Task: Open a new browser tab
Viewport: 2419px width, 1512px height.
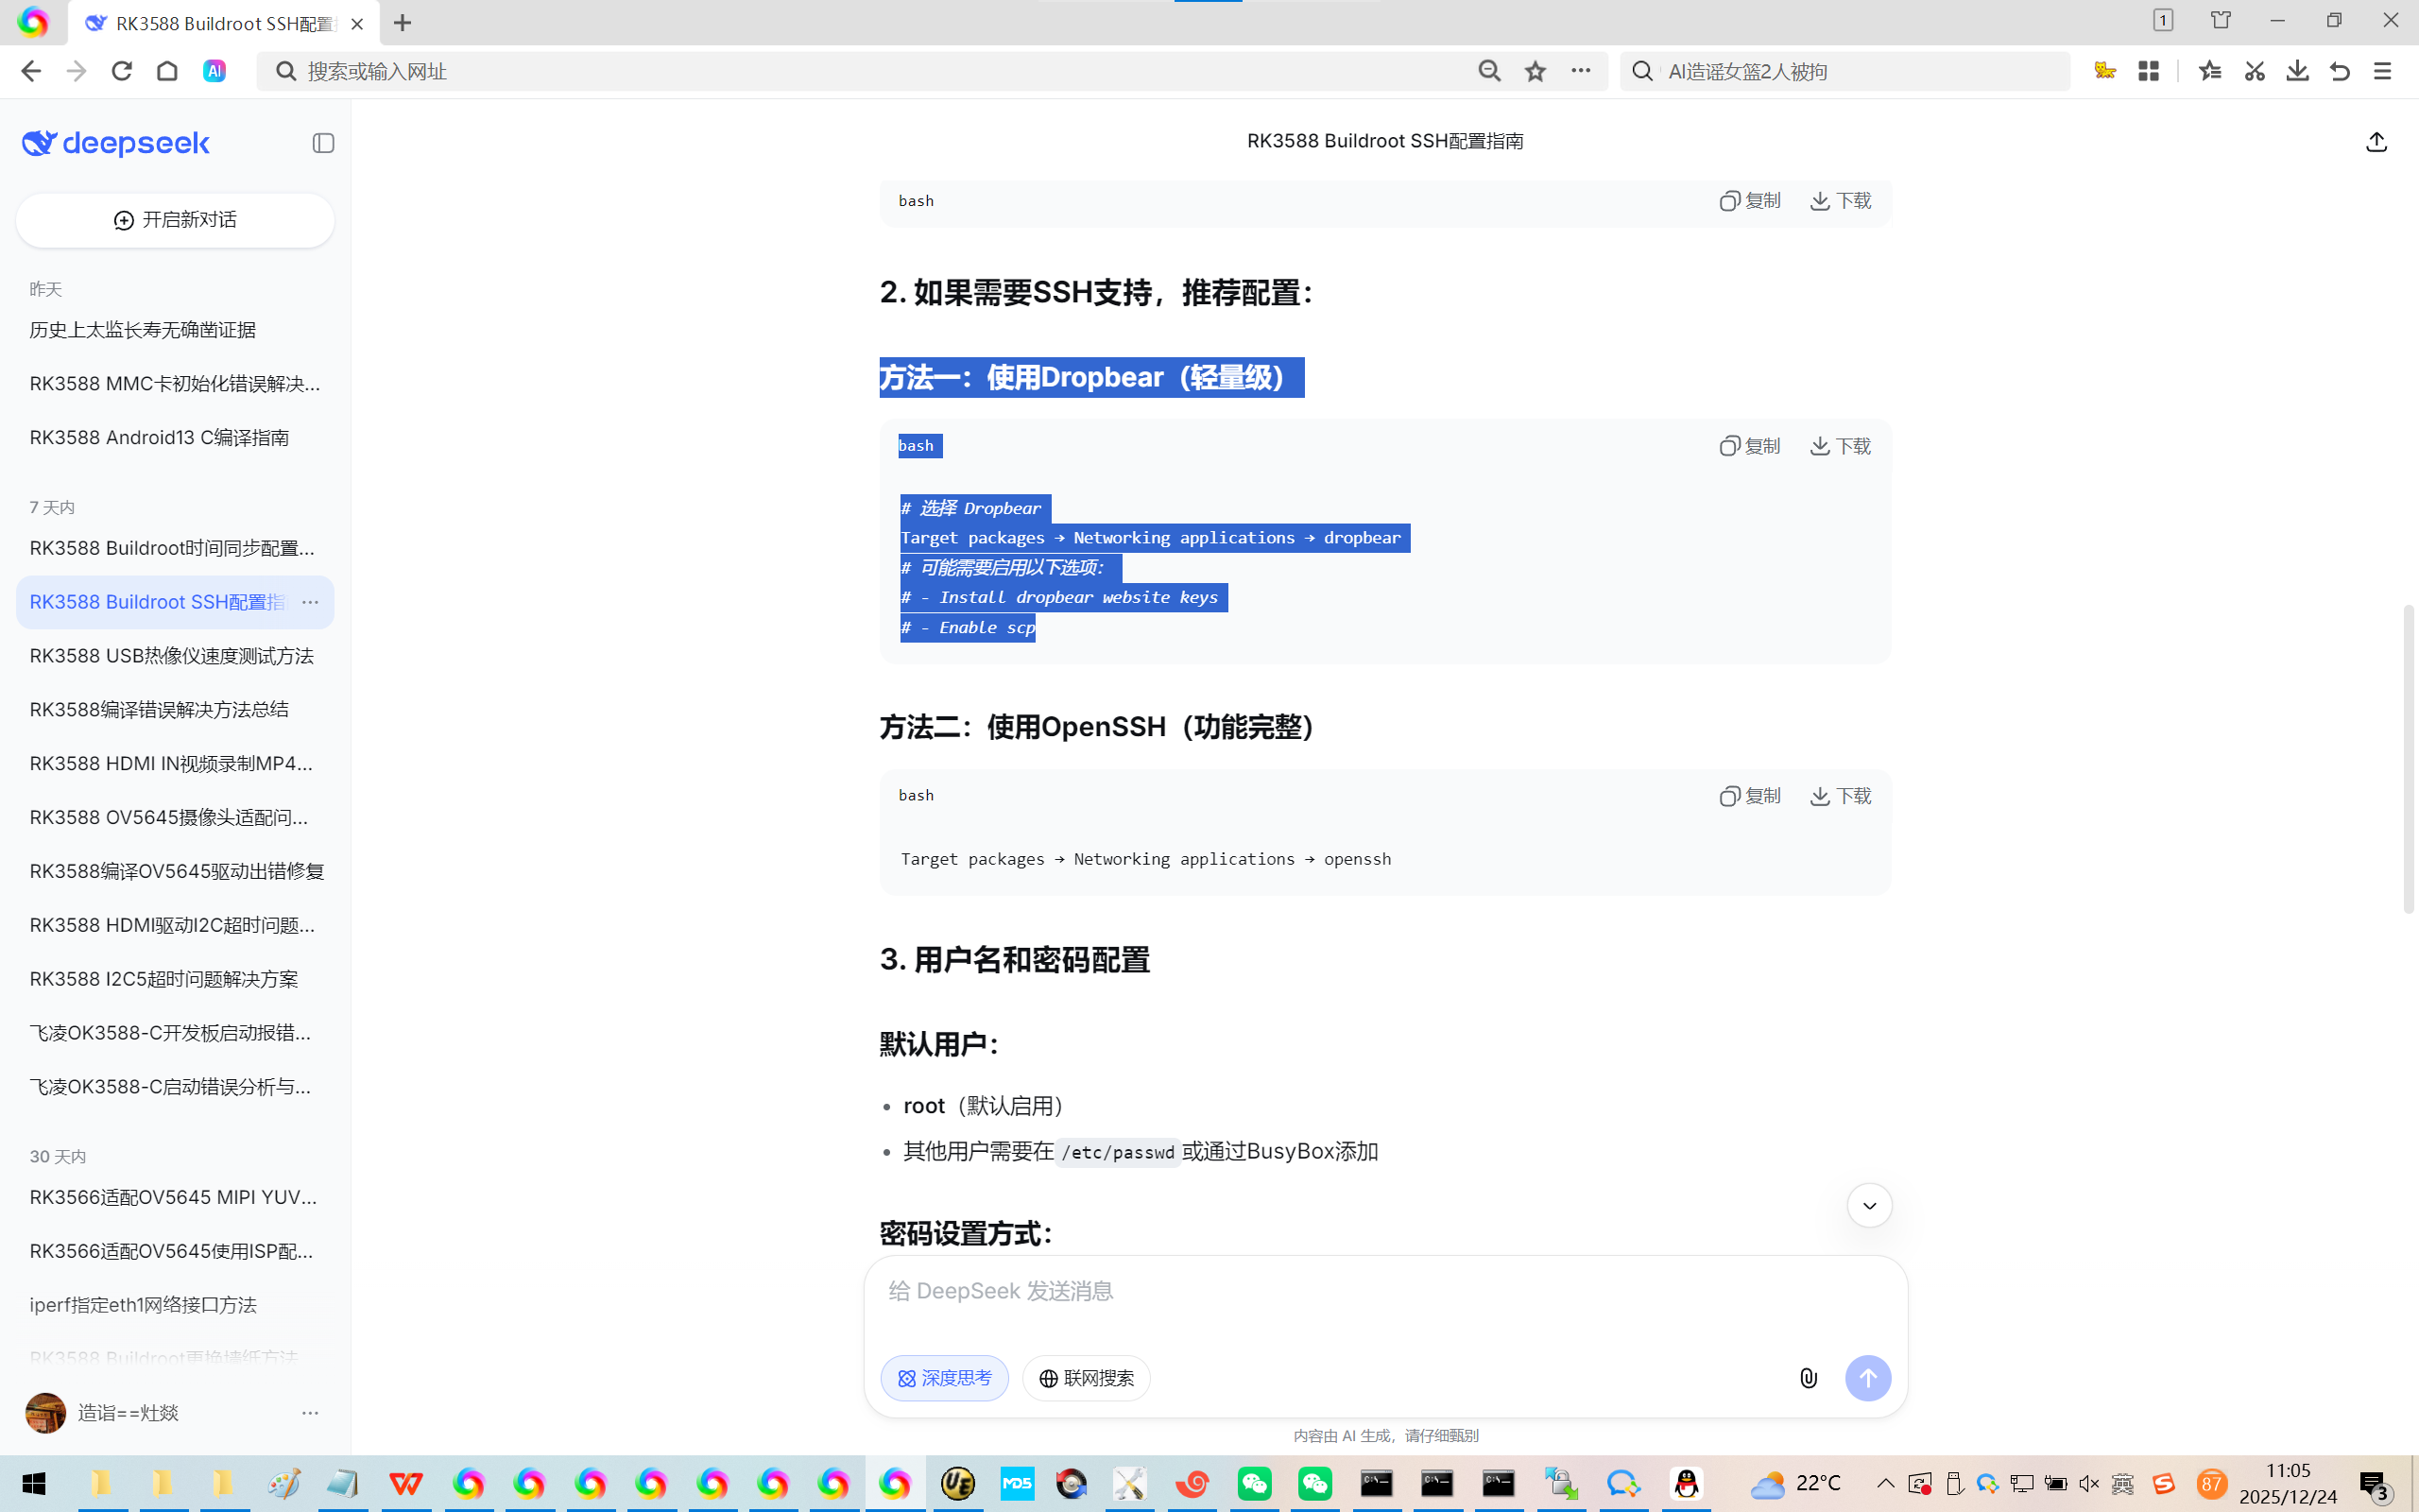Action: tap(403, 23)
